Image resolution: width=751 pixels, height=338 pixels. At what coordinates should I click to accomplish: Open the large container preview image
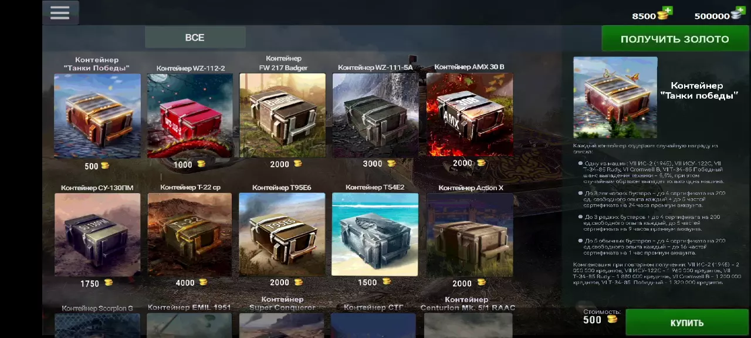[x=615, y=97]
